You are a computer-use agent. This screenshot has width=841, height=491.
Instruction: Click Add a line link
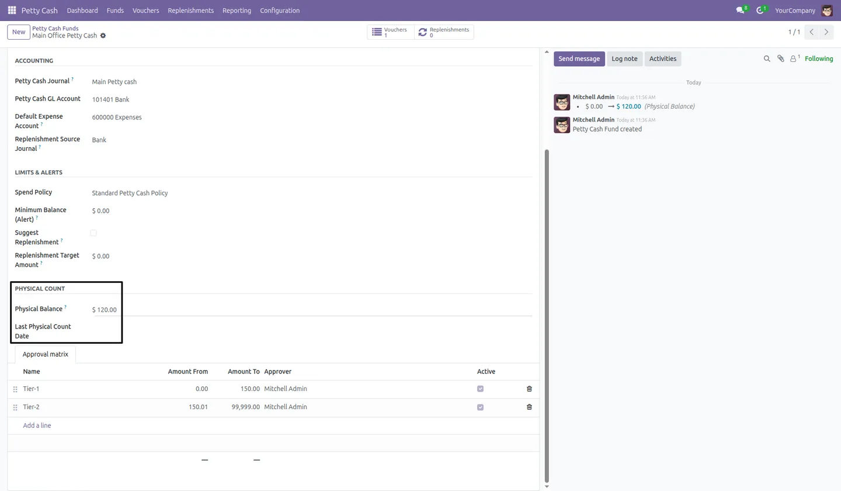37,426
